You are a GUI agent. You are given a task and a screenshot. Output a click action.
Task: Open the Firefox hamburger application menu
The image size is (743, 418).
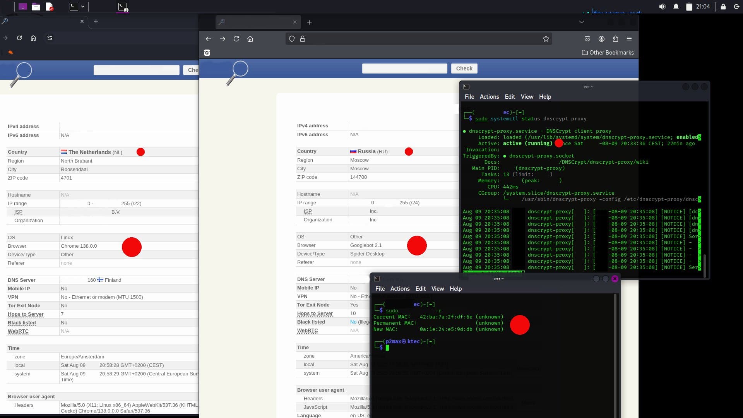629,39
